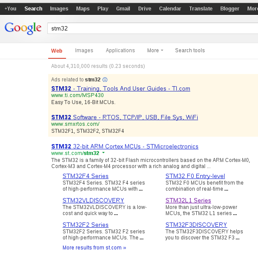Open STM32VLDISCOVERY sitelink

tap(93, 200)
